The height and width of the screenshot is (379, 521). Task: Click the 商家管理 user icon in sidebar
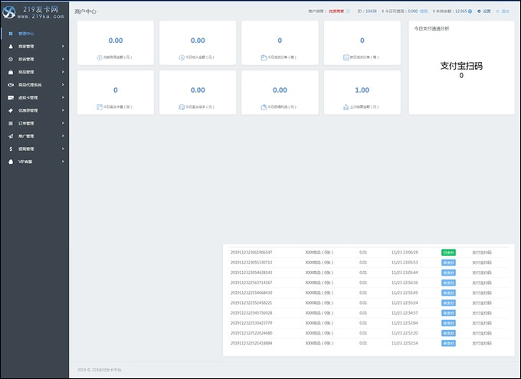(10, 47)
